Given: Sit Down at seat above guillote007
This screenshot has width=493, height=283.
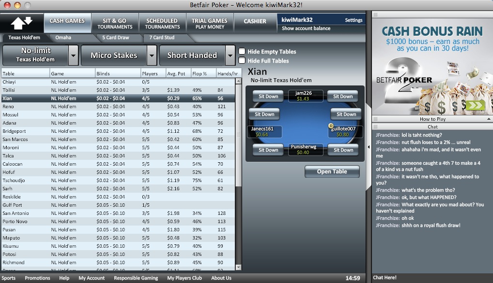Looking at the screenshot, I should pos(346,114).
